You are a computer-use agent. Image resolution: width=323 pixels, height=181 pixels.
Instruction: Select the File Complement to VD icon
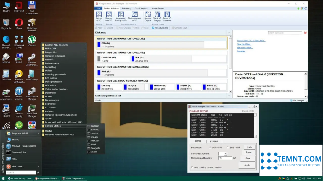(134, 15)
